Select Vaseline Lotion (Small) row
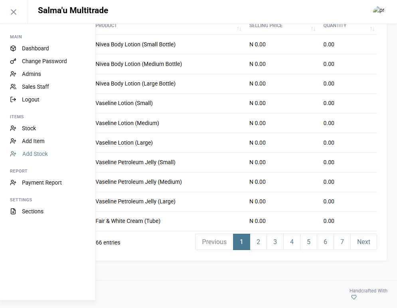This screenshot has width=397, height=308. coord(236,103)
